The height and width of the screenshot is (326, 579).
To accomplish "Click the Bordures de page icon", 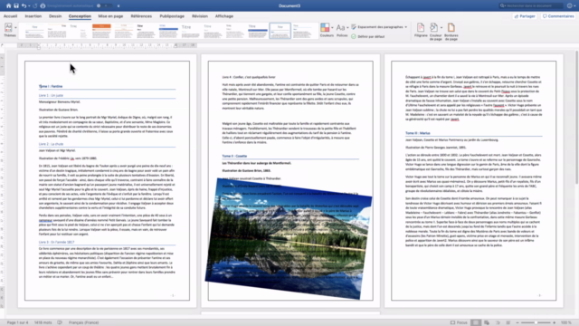I will [x=451, y=28].
